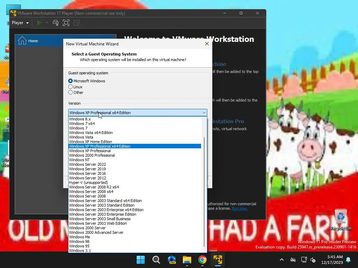This screenshot has height=268, width=358.
Task: Pick Windows Server 2008 x64
Action: 135,192
